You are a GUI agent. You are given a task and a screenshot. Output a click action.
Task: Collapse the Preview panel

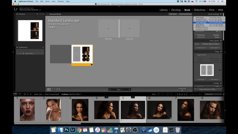click(17, 14)
